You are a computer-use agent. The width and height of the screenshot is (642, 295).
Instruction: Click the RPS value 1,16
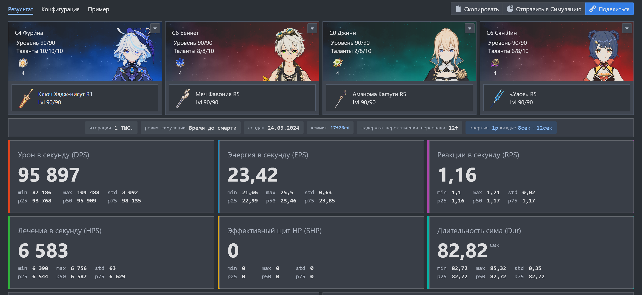457,175
